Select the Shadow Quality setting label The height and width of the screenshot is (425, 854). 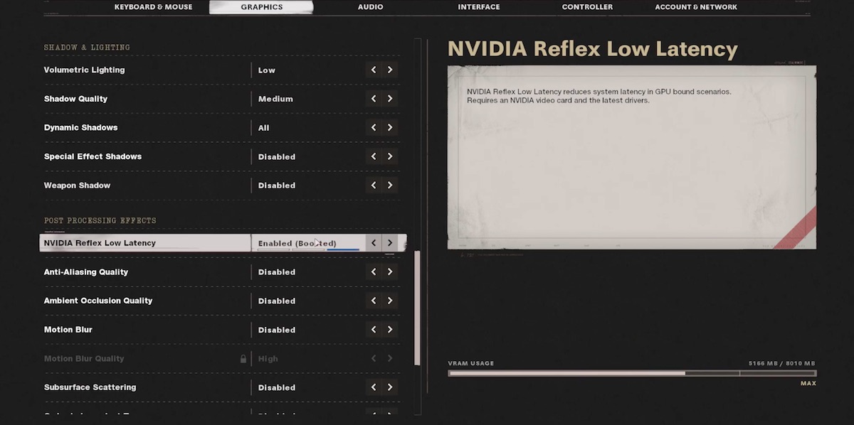point(75,99)
